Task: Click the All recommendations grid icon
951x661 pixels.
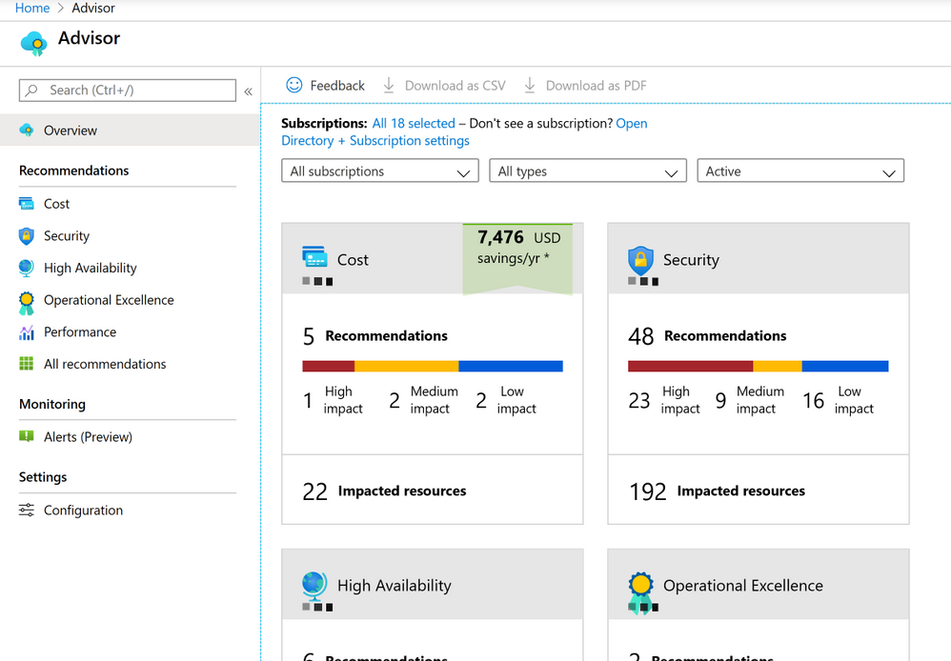Action: click(x=26, y=364)
